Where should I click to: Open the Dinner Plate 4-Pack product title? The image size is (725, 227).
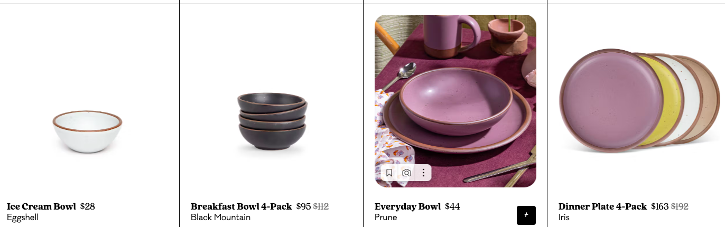click(602, 206)
